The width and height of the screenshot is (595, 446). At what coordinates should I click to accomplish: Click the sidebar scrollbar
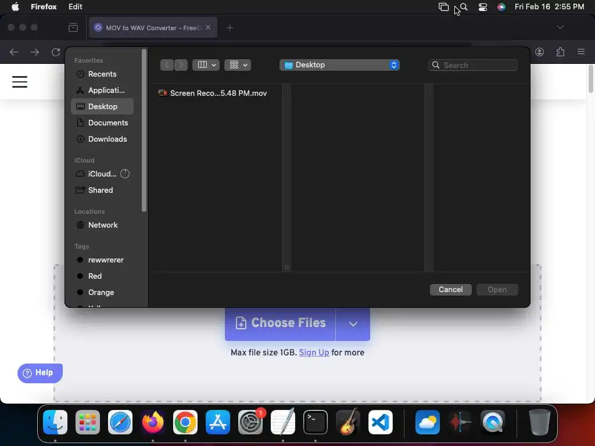[144, 131]
